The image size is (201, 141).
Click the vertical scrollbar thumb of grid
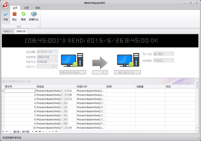click(x=197, y=85)
